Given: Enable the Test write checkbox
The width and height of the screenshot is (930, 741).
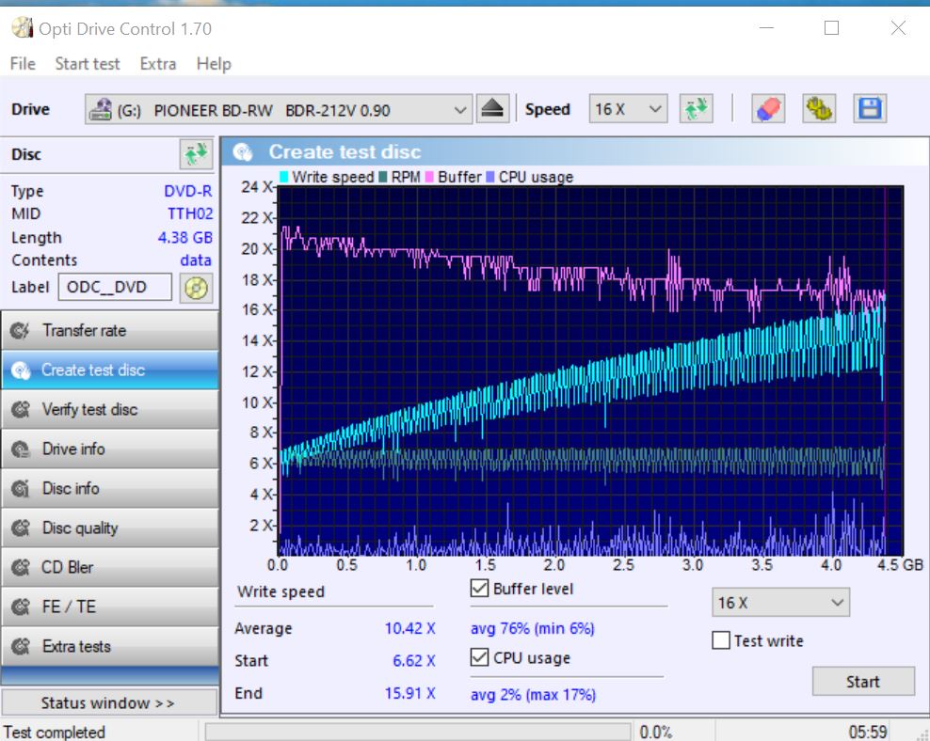Looking at the screenshot, I should pyautogui.click(x=721, y=641).
